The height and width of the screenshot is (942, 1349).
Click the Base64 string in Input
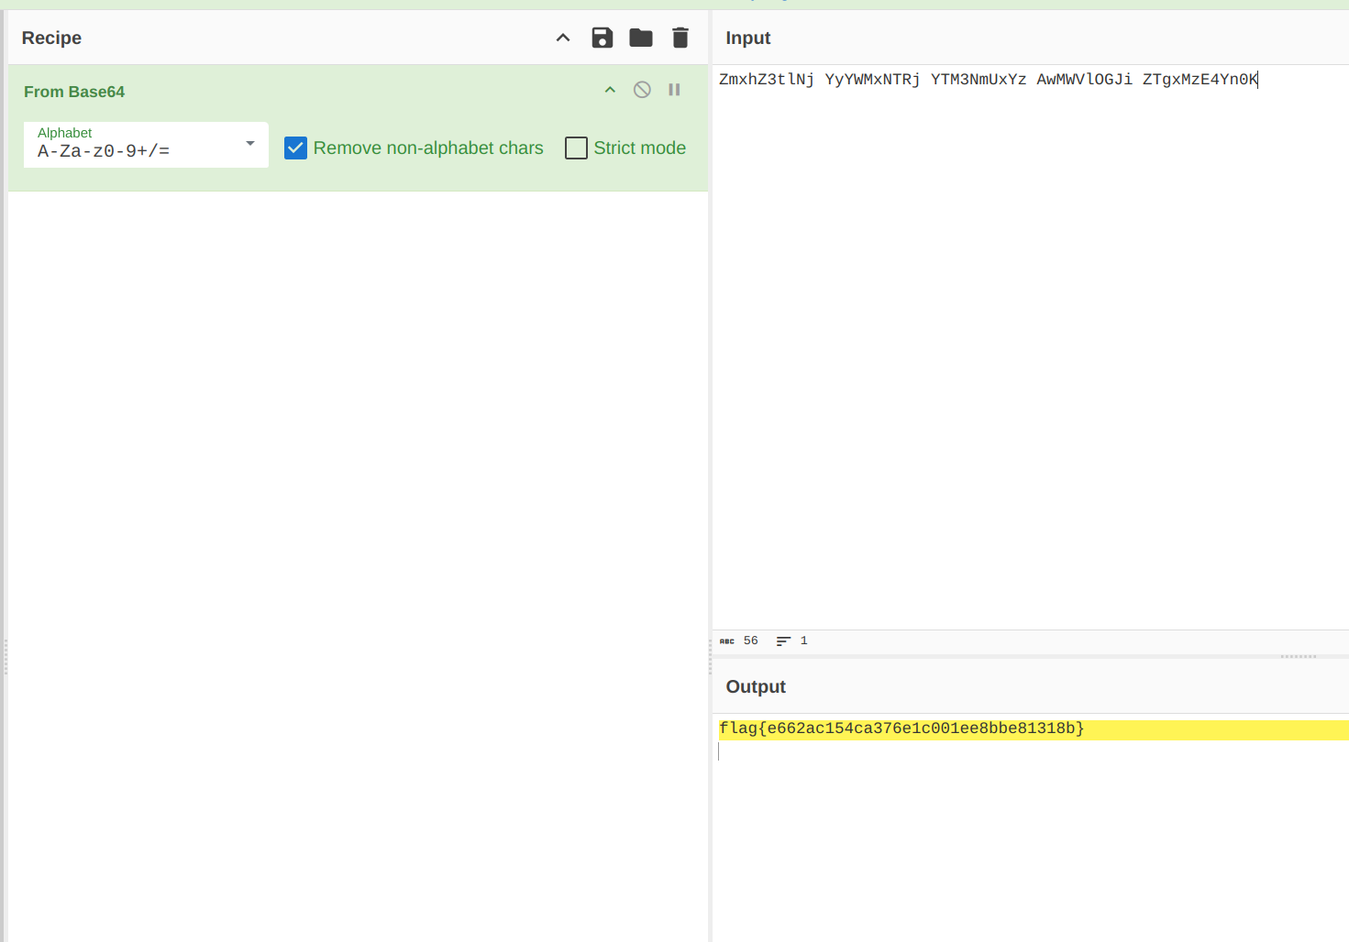pos(989,80)
